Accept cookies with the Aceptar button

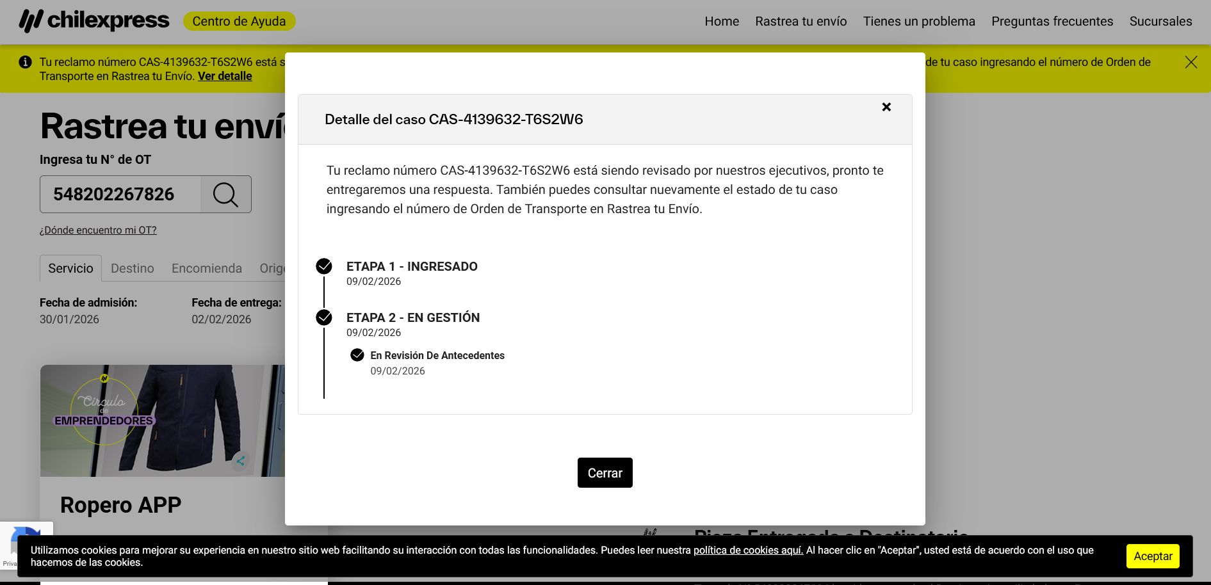tap(1152, 556)
